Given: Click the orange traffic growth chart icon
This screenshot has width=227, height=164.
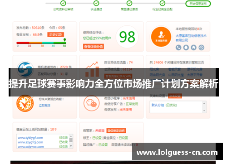Looking at the screenshot, I should [x=92, y=69].
